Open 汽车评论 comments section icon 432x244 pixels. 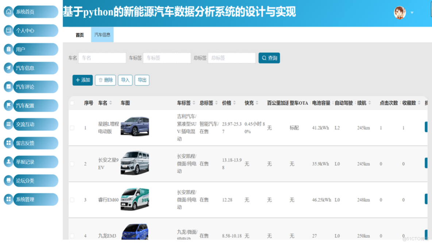point(8,86)
